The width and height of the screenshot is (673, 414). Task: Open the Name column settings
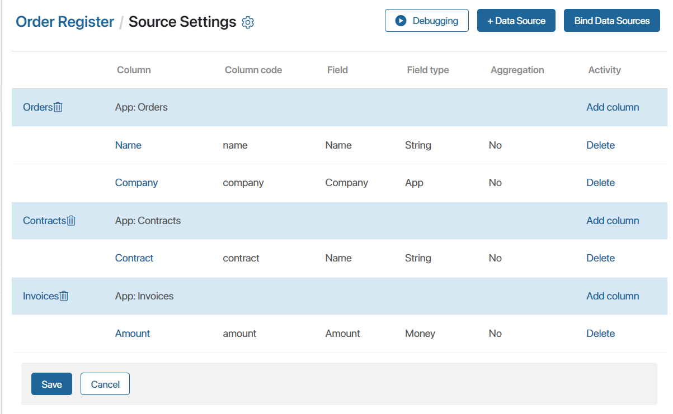click(128, 145)
